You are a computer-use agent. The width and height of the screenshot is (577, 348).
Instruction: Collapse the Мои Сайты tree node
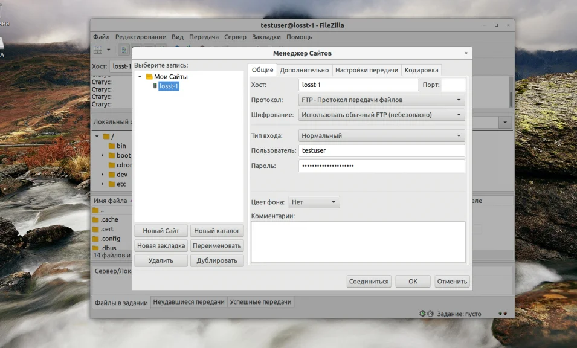coord(140,77)
